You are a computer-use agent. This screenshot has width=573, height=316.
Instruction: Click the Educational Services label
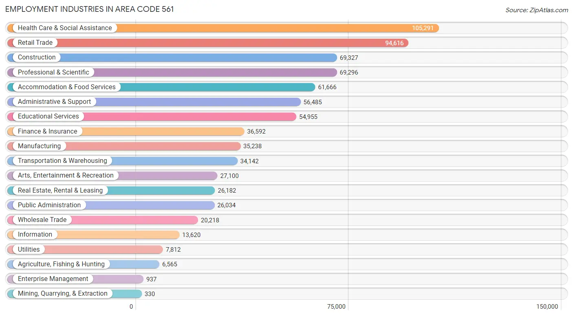[48, 116]
